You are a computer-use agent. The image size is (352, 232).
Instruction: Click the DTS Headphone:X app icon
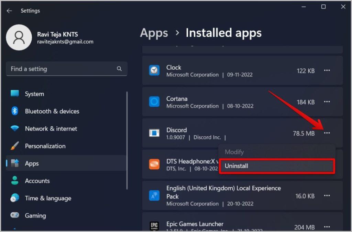pos(154,164)
